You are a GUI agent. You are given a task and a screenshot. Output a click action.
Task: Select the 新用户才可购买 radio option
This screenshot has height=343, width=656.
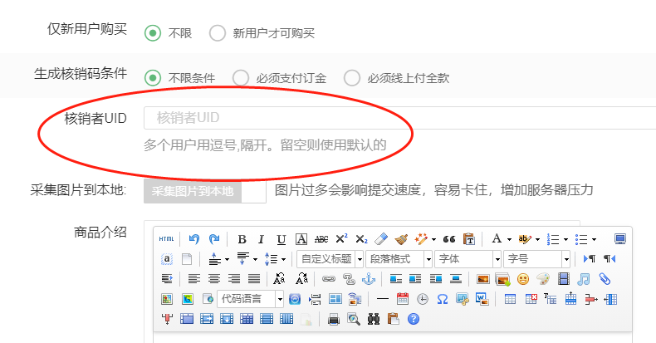pos(218,33)
